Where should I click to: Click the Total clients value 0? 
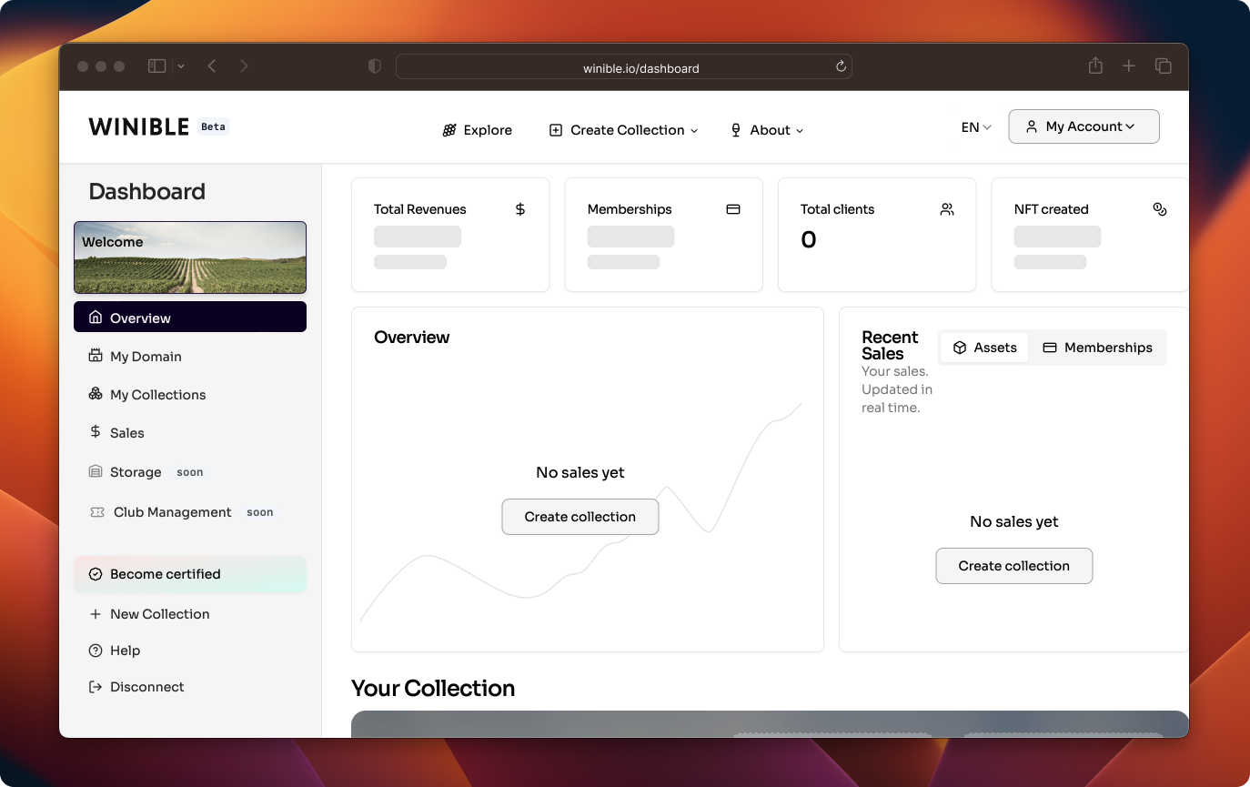(x=809, y=240)
